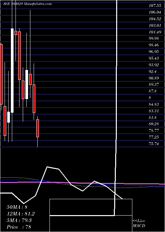165x232 pixels.
Task: Select the 103.01 price axis label
Action: tap(154, 26)
